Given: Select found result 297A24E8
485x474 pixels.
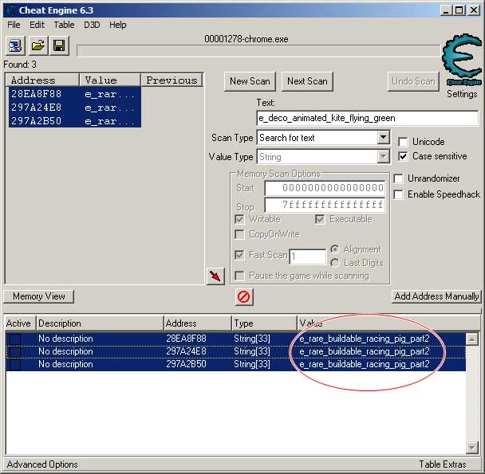Looking at the screenshot, I should pyautogui.click(x=75, y=108).
